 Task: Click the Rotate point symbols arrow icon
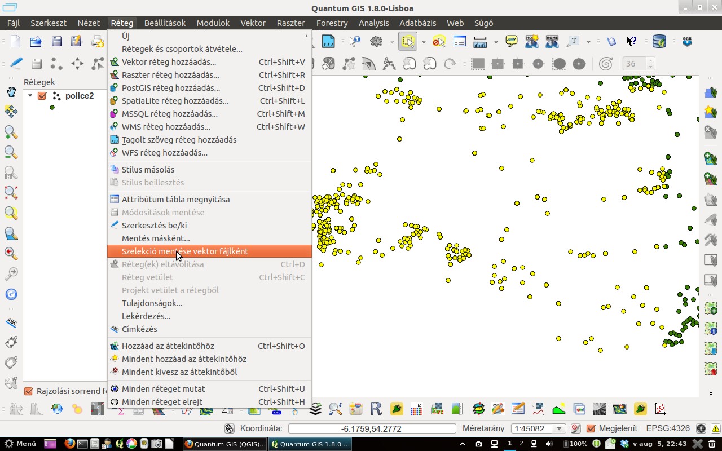tap(450, 64)
